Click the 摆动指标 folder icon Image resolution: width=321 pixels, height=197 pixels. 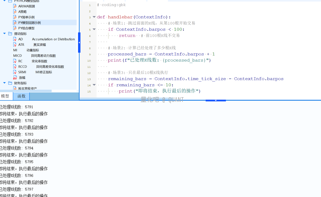tap(10, 34)
